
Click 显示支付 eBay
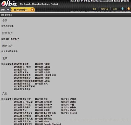tap(42, 121)
